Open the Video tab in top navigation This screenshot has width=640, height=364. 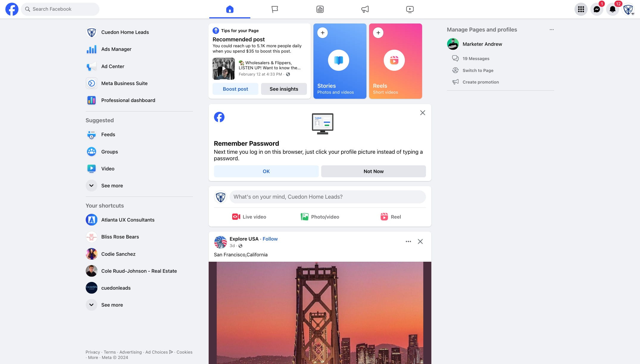[x=410, y=9]
